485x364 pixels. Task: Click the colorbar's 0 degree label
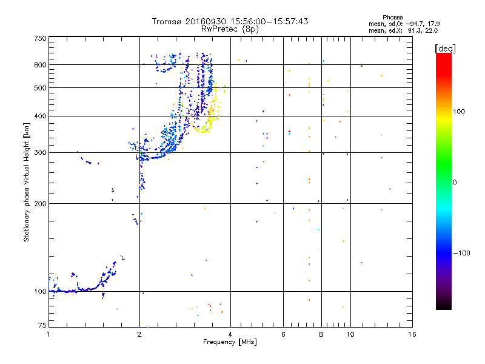[x=455, y=183]
